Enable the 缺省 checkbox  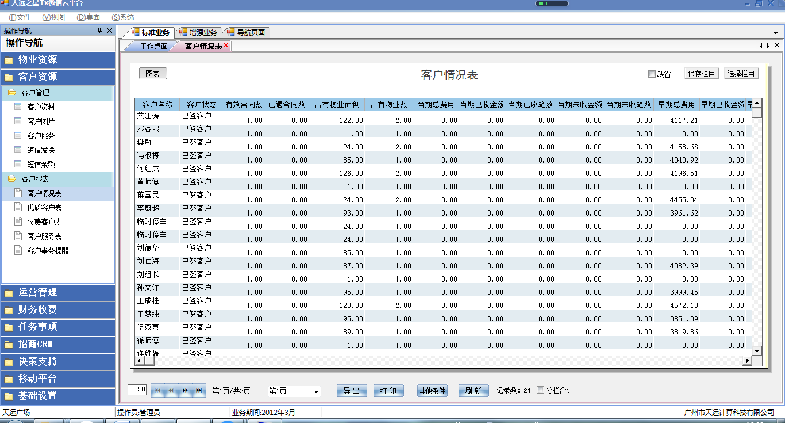[652, 74]
